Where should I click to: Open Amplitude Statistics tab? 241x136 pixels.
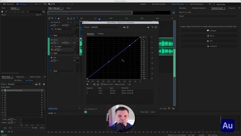(198, 8)
